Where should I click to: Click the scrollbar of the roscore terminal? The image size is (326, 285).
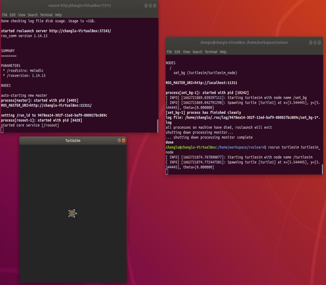coord(158,126)
